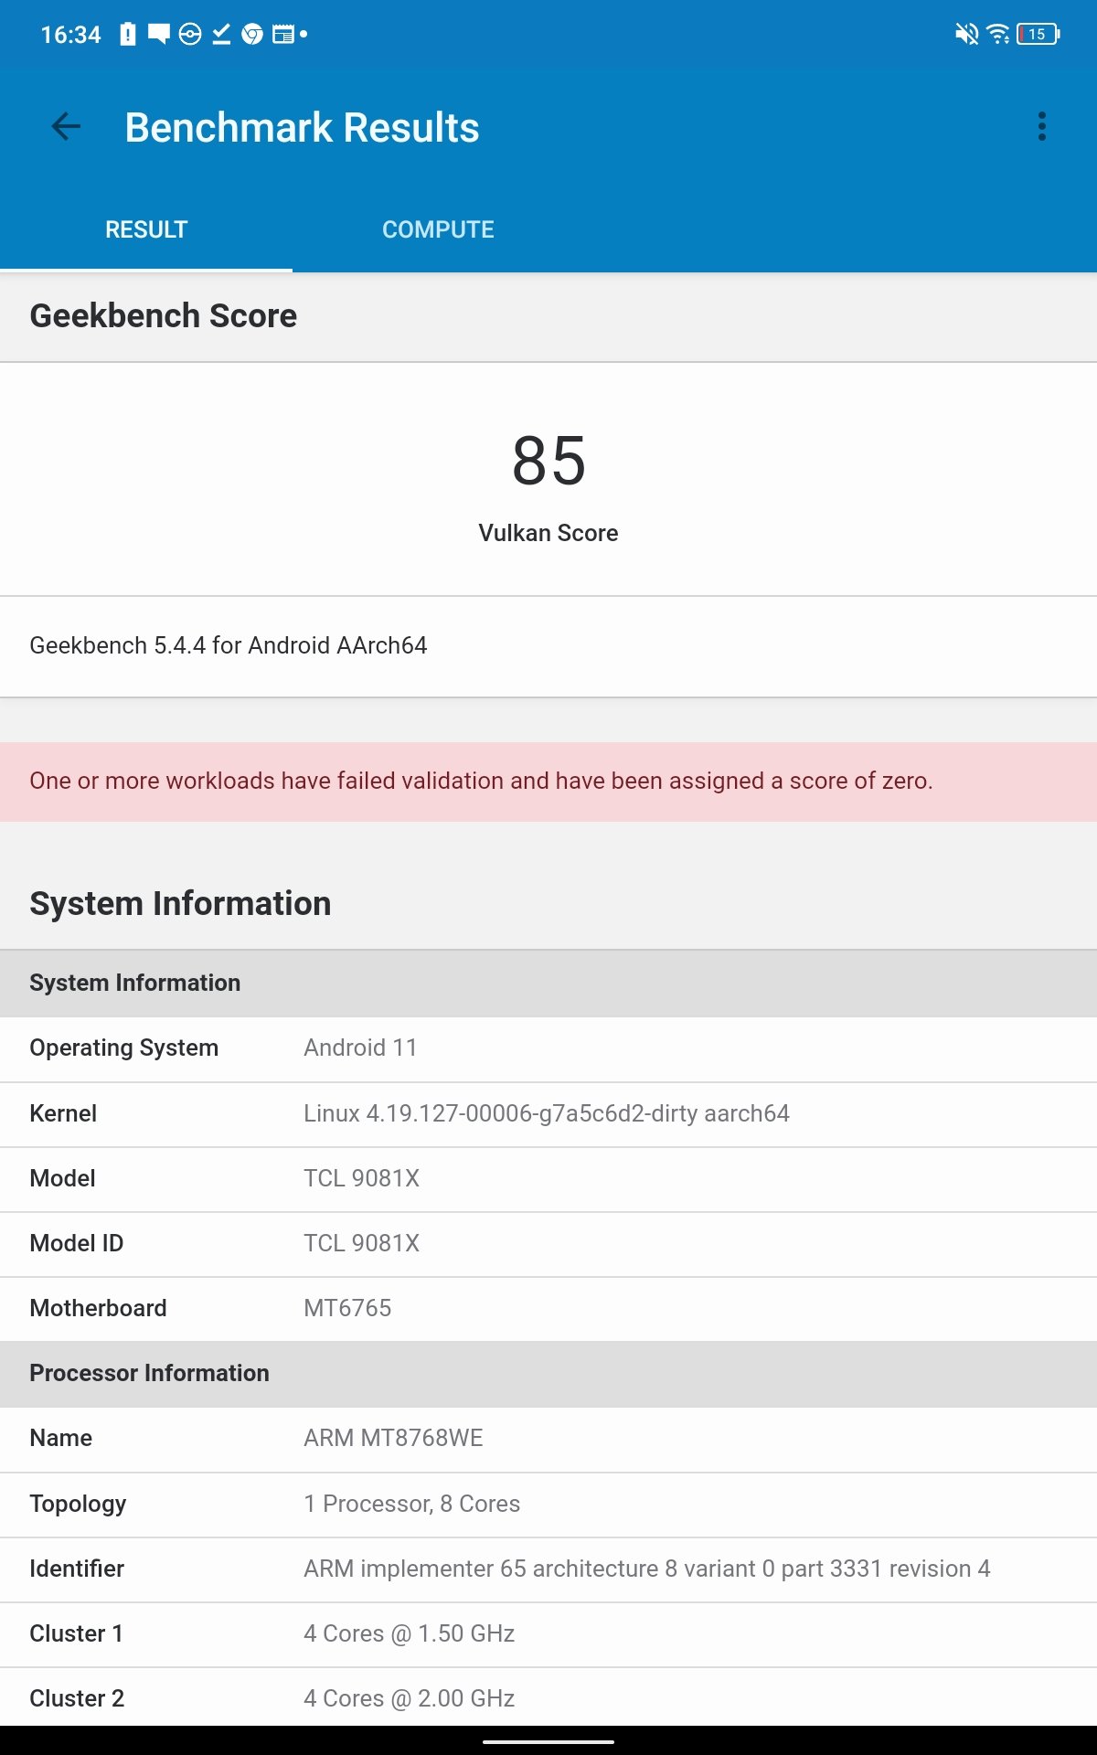Tap the Android 11 value
1097x1755 pixels.
point(360,1048)
